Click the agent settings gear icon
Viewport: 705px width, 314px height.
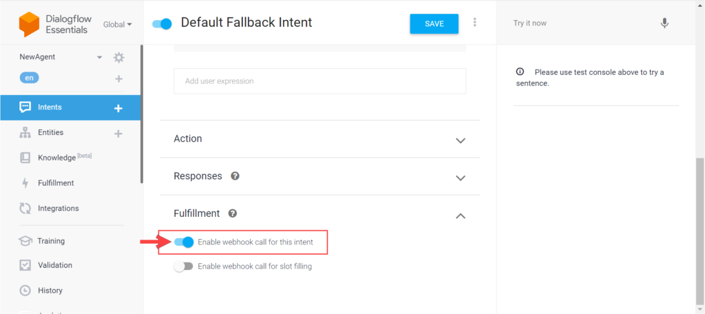coord(118,57)
